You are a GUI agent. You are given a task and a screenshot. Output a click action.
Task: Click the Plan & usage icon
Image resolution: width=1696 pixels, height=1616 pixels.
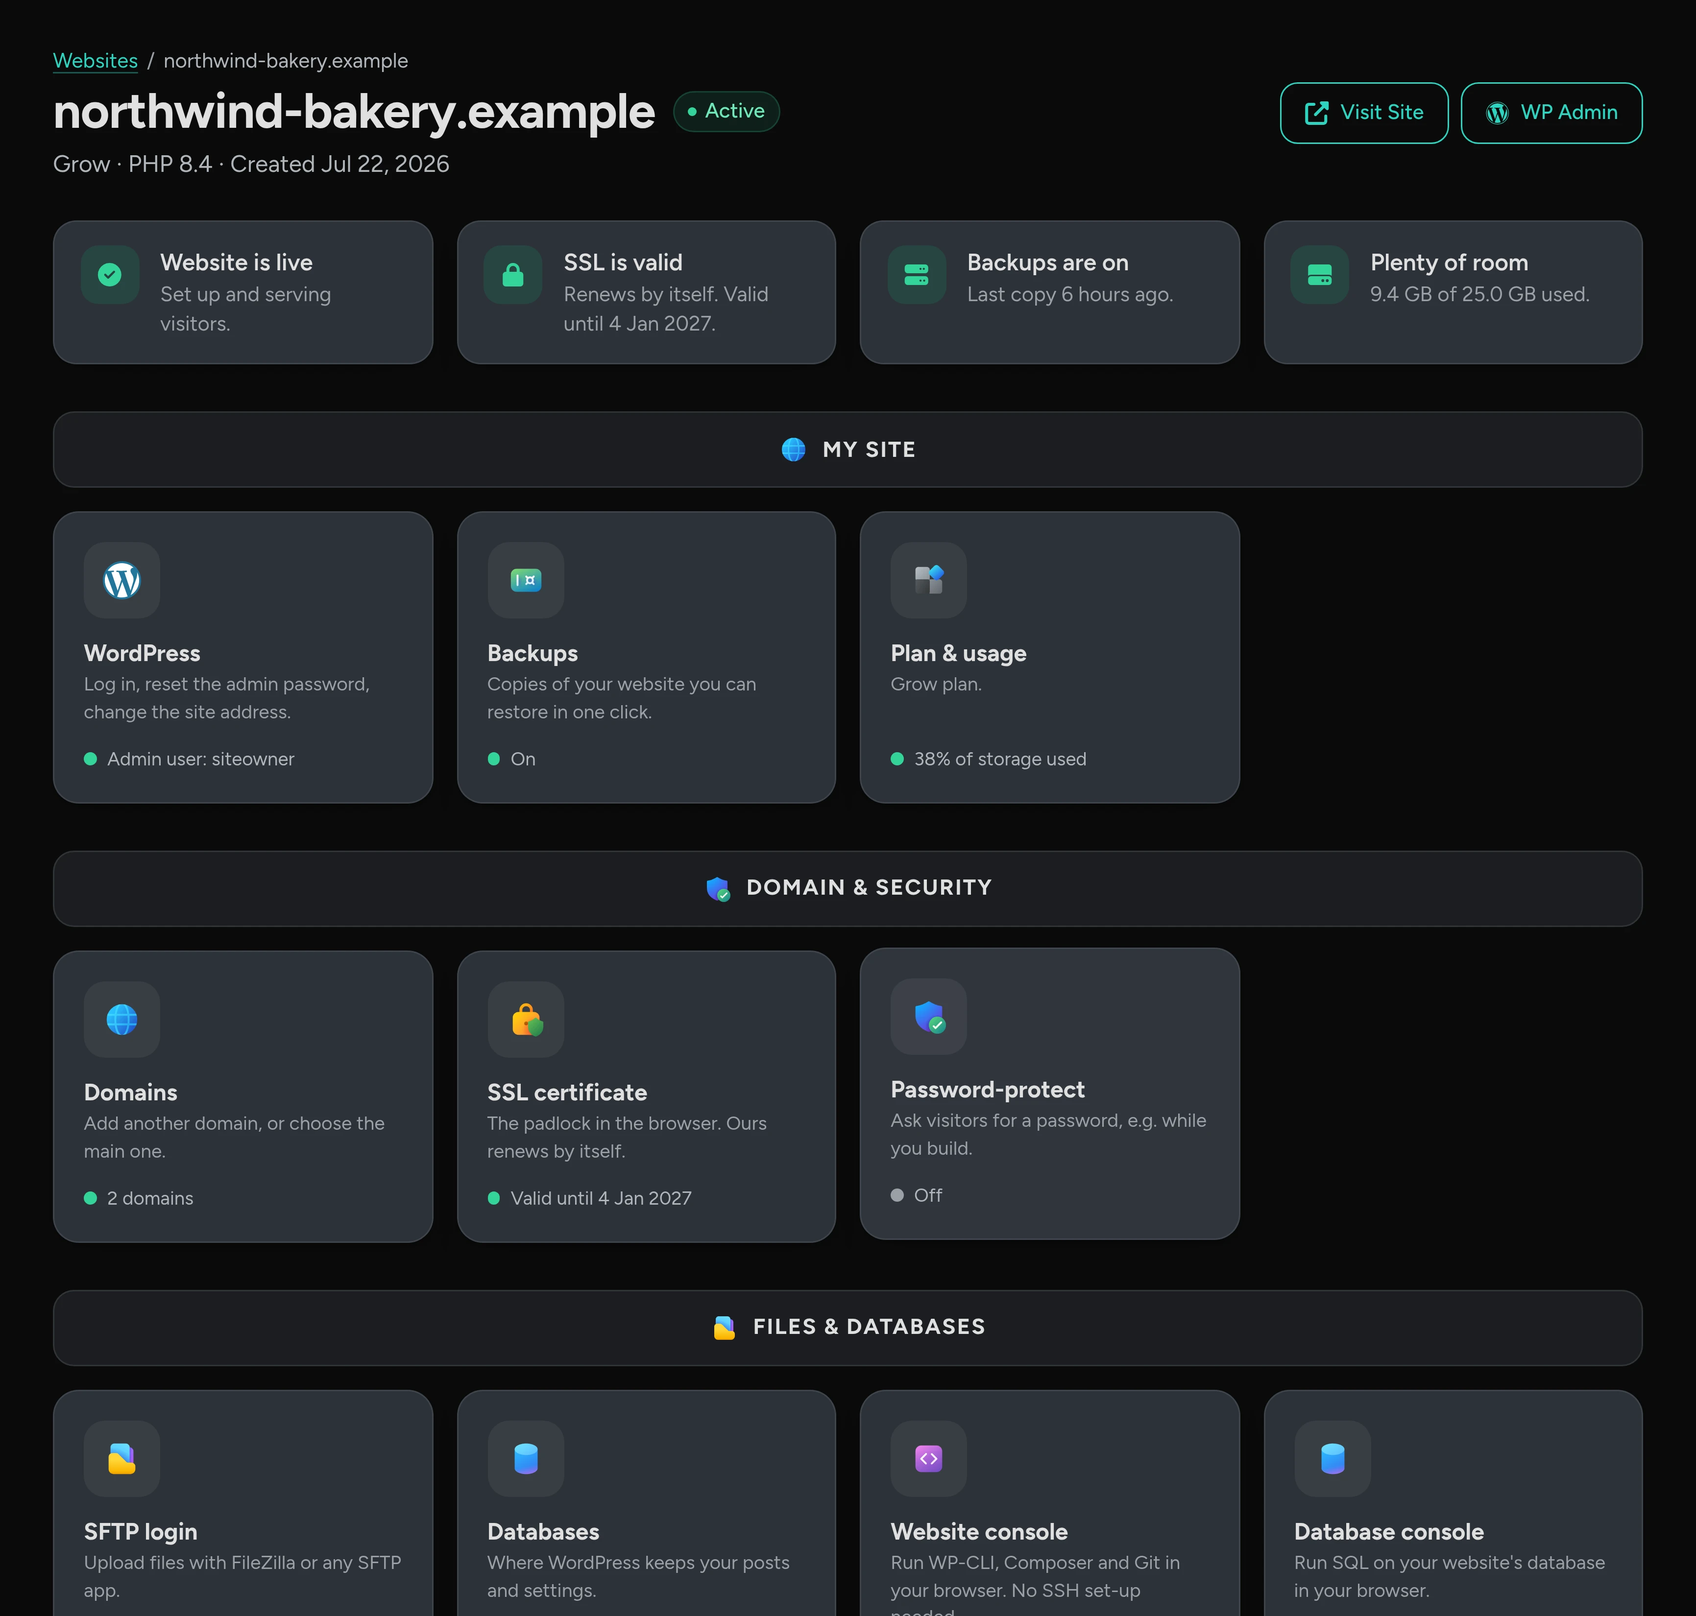928,580
